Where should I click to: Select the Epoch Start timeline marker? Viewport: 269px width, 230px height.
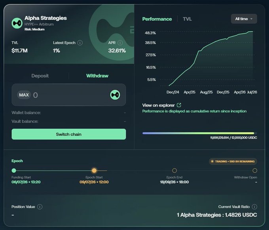pyautogui.click(x=94, y=171)
